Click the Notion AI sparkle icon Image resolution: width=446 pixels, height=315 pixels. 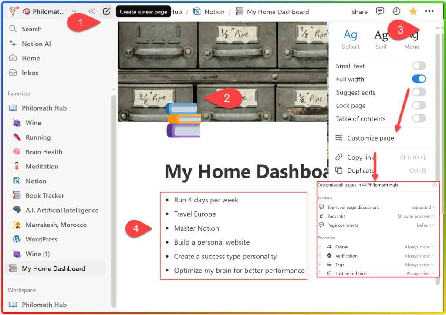click(x=13, y=44)
